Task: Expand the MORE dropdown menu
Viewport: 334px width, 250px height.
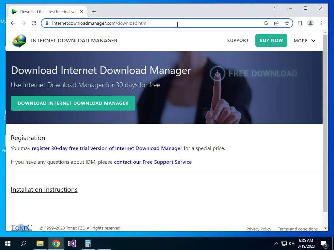Action: (x=305, y=41)
